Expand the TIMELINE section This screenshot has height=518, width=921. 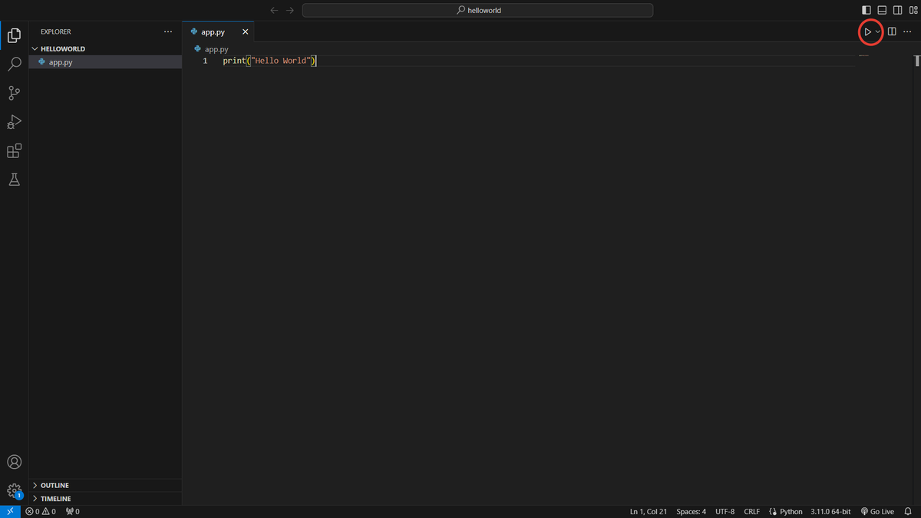(x=105, y=498)
